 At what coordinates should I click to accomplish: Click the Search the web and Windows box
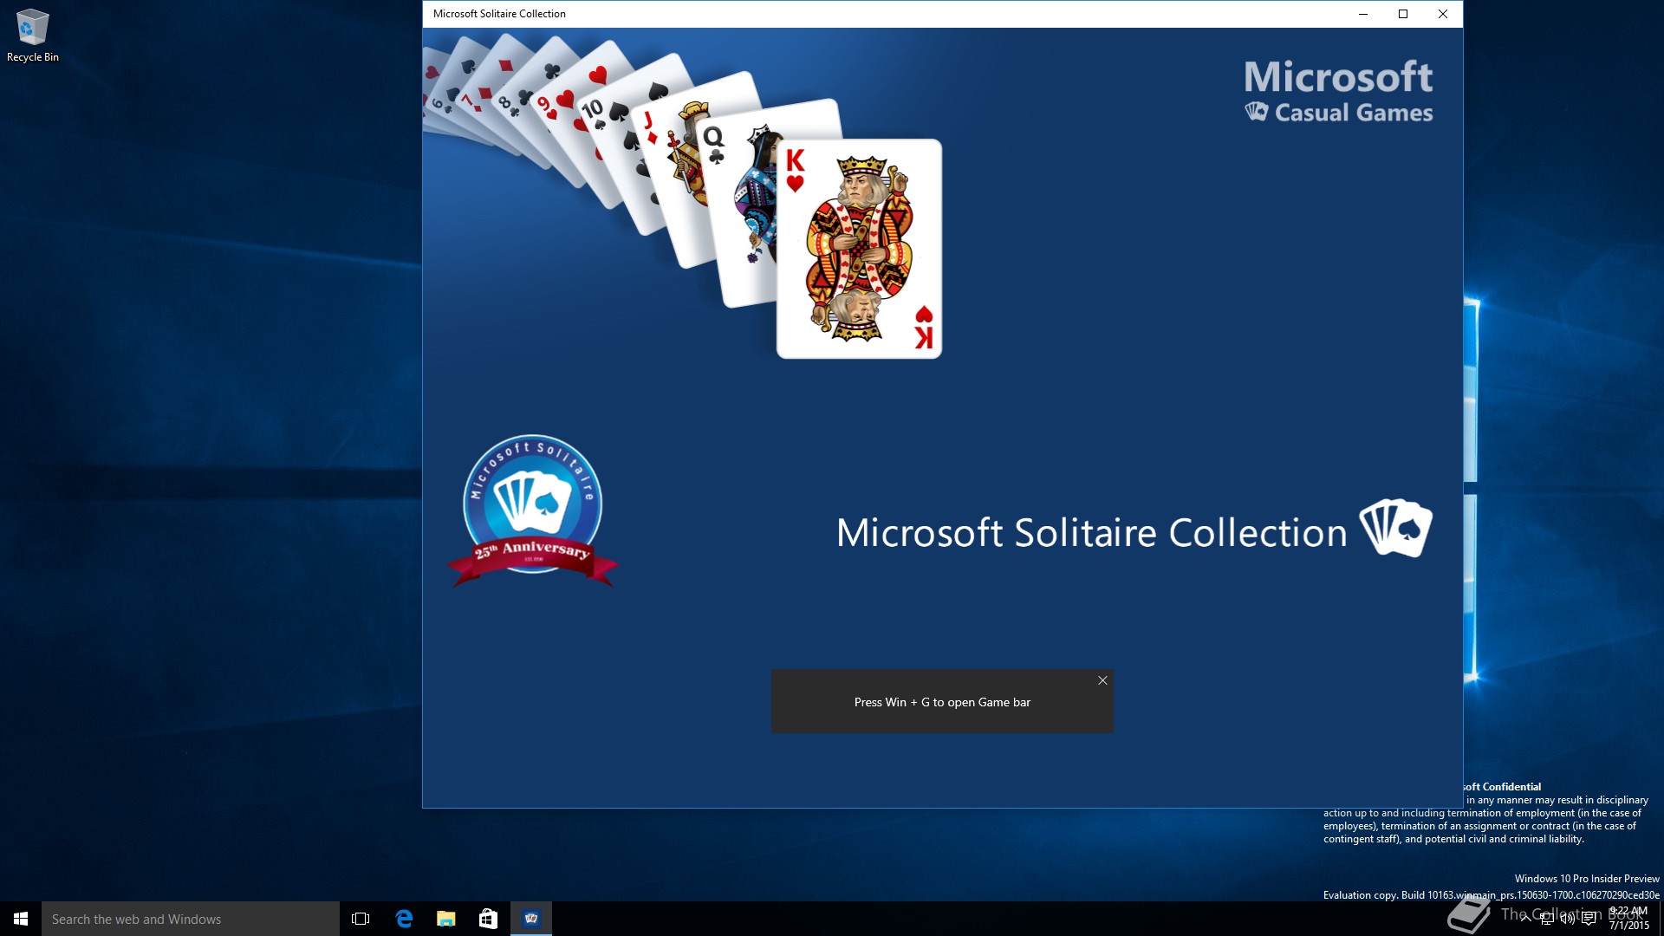pyautogui.click(x=191, y=919)
